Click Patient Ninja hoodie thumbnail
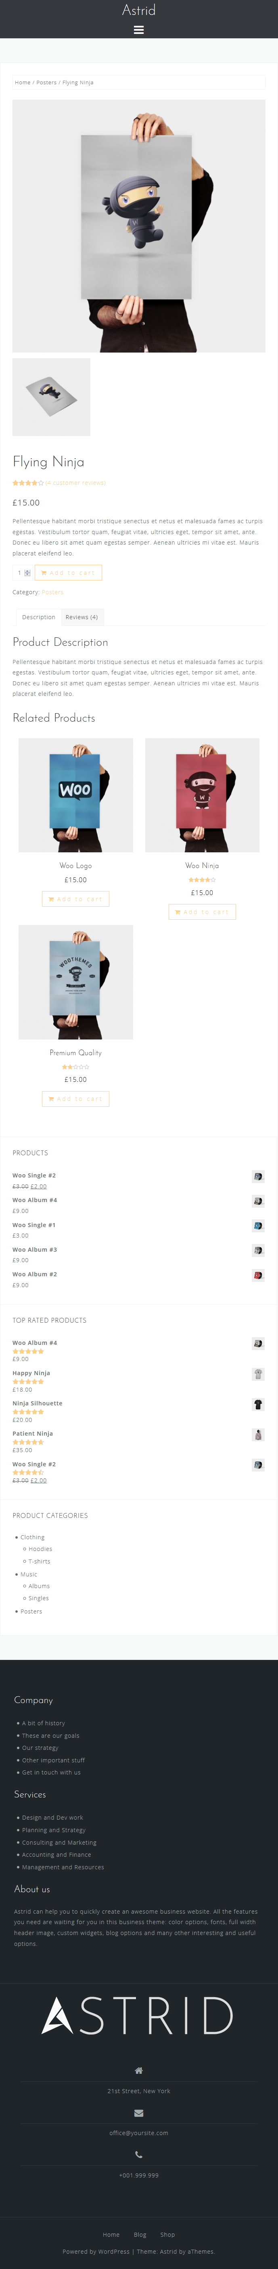 pyautogui.click(x=259, y=1435)
